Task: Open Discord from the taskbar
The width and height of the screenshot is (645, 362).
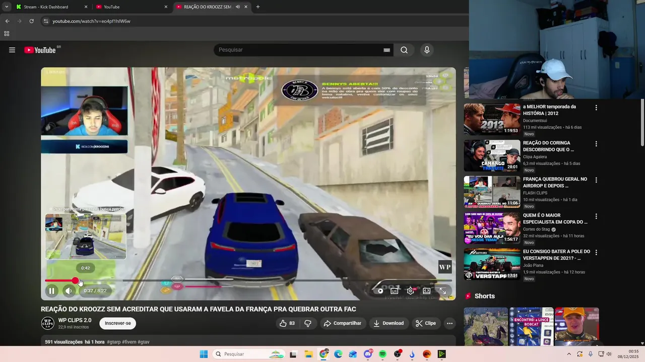Action: [x=368, y=354]
